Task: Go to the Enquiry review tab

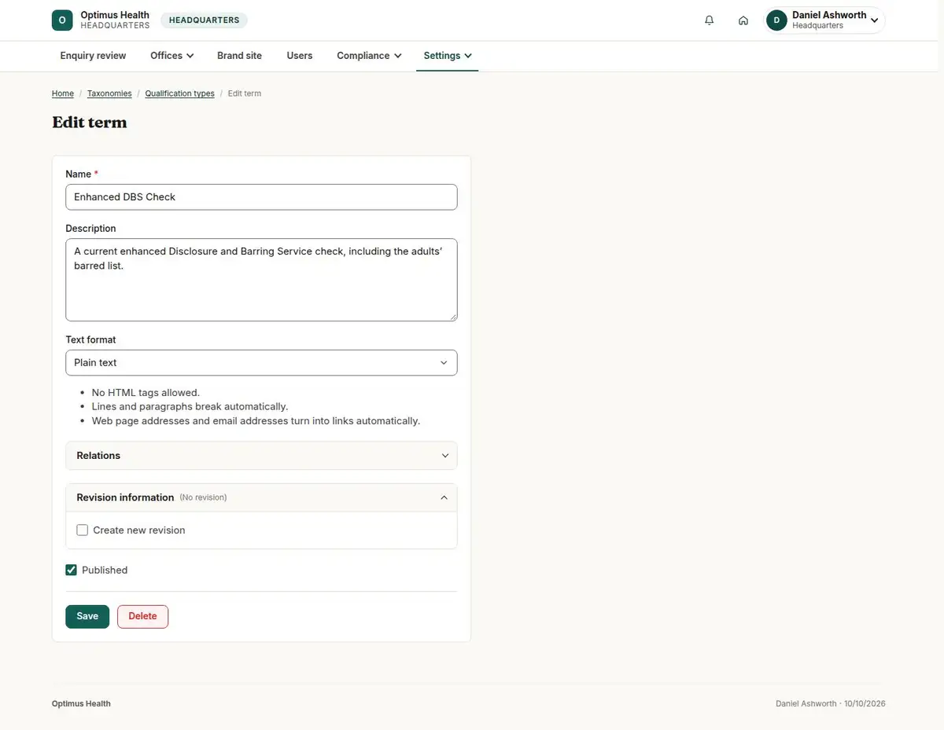Action: 93,56
